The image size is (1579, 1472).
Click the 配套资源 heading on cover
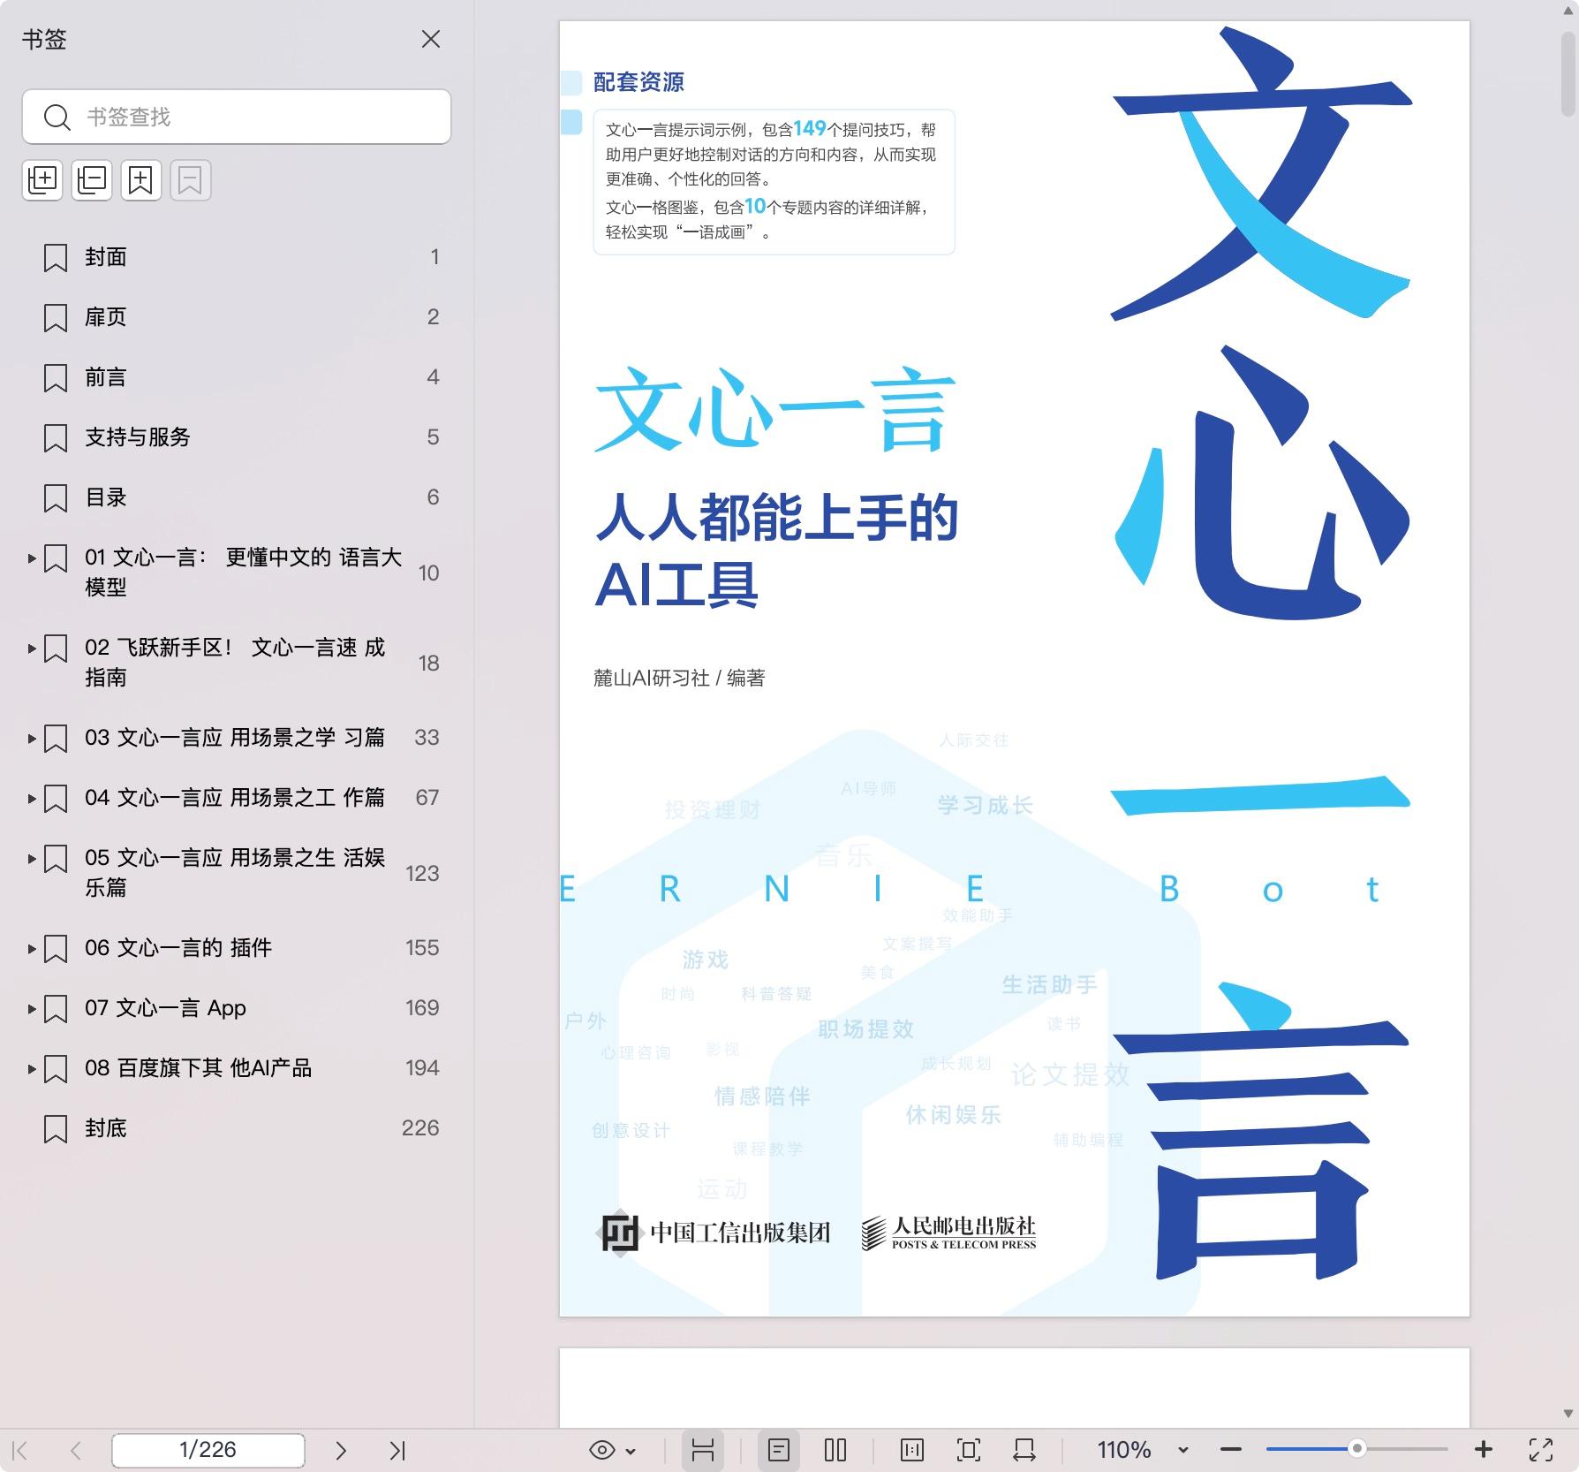pos(638,82)
